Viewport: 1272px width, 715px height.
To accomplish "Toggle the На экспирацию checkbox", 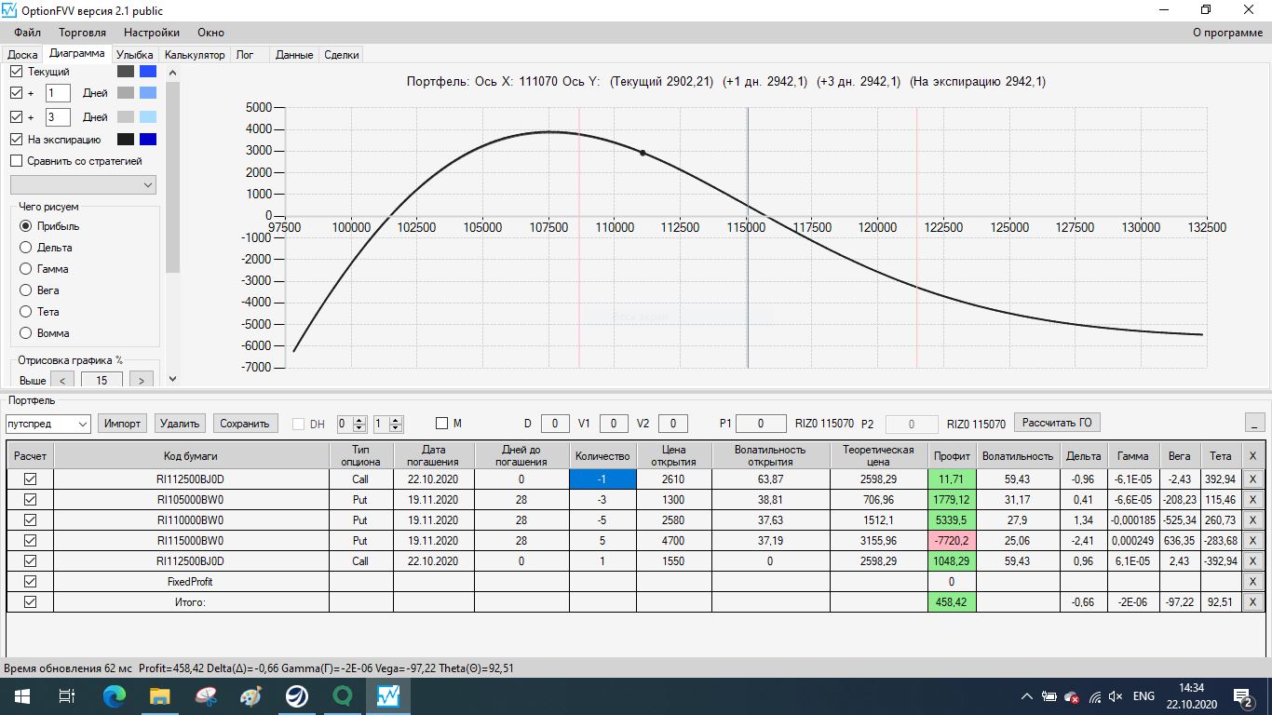I will 16,140.
